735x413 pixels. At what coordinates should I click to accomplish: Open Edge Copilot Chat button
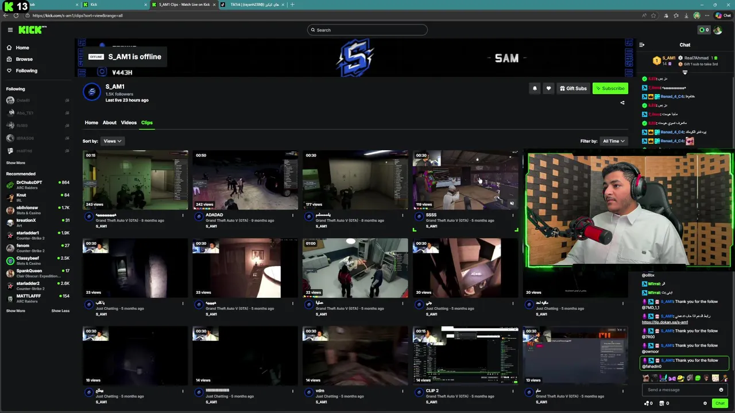coord(723,15)
